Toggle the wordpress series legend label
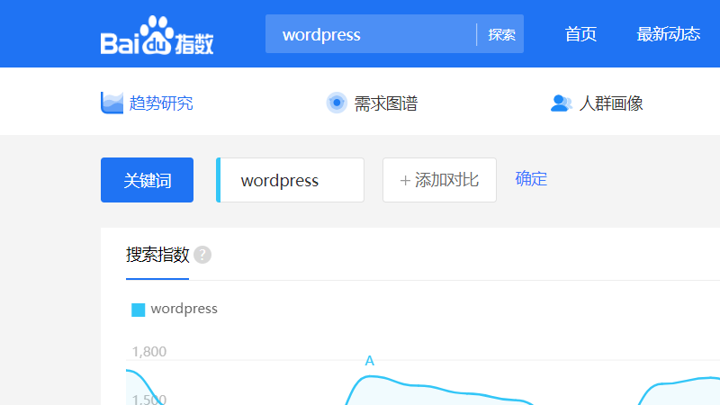 (184, 309)
